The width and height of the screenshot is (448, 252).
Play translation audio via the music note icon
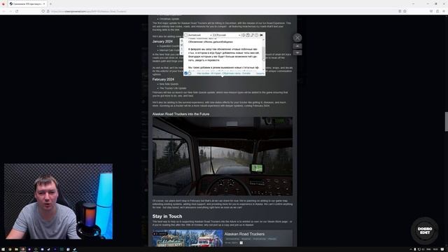(252, 35)
